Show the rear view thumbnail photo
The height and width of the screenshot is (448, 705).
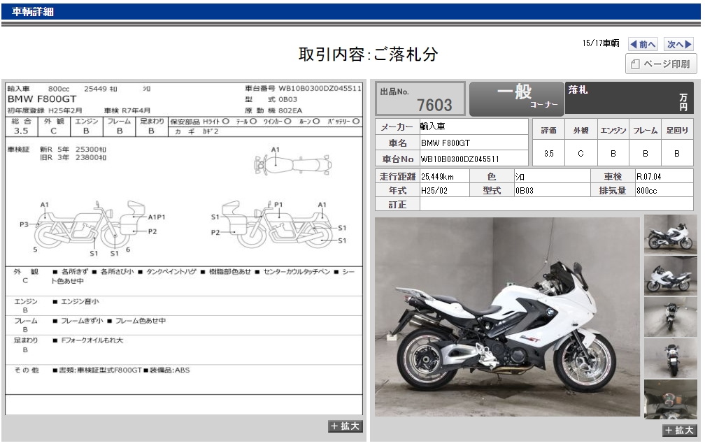pos(670,358)
